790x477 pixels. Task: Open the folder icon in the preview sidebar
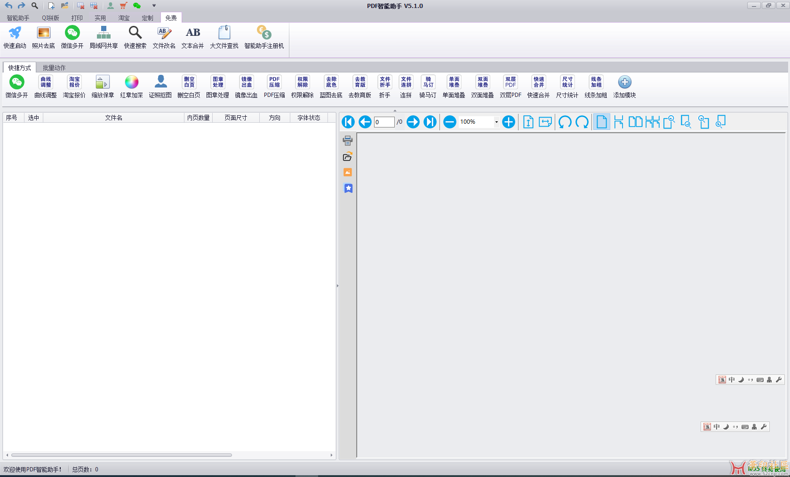348,157
